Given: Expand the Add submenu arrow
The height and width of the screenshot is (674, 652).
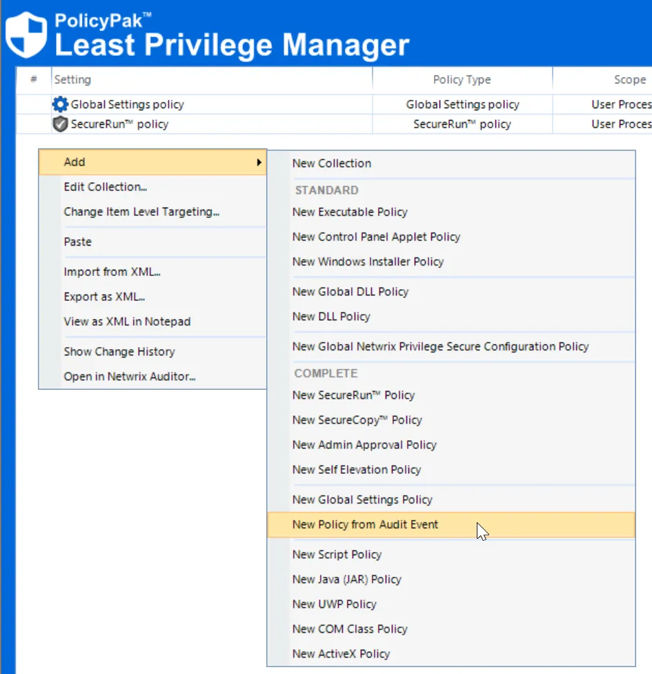Looking at the screenshot, I should coord(259,162).
